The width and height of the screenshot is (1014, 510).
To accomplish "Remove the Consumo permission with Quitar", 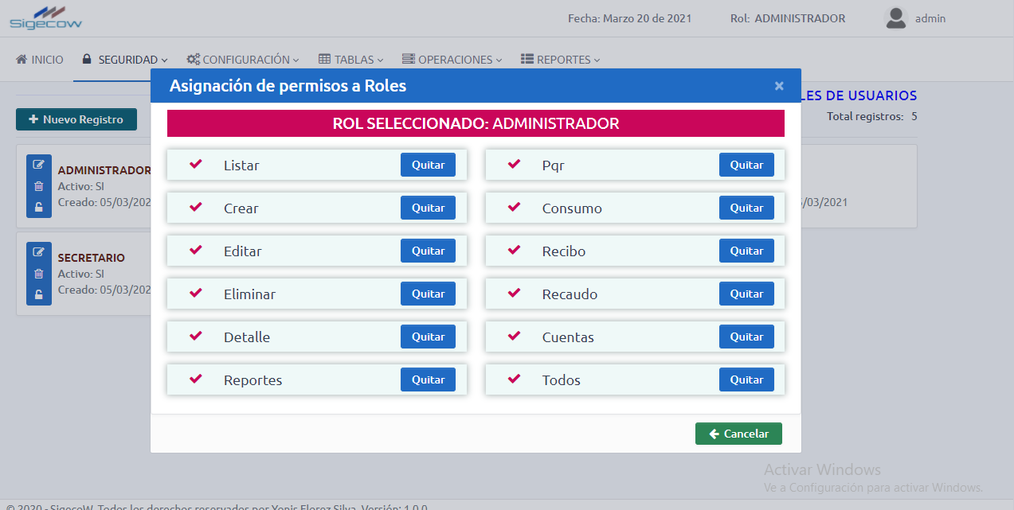I will (x=746, y=208).
